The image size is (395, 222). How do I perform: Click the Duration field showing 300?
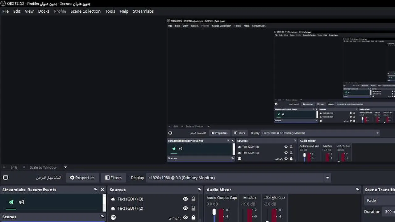[x=389, y=212]
